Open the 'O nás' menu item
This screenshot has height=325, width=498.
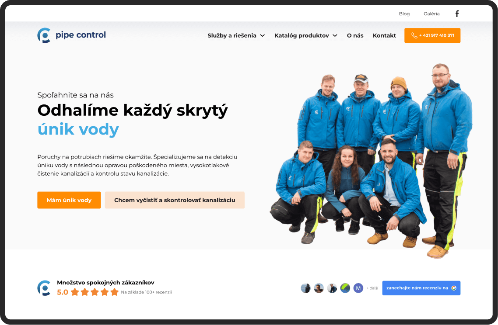coord(355,36)
